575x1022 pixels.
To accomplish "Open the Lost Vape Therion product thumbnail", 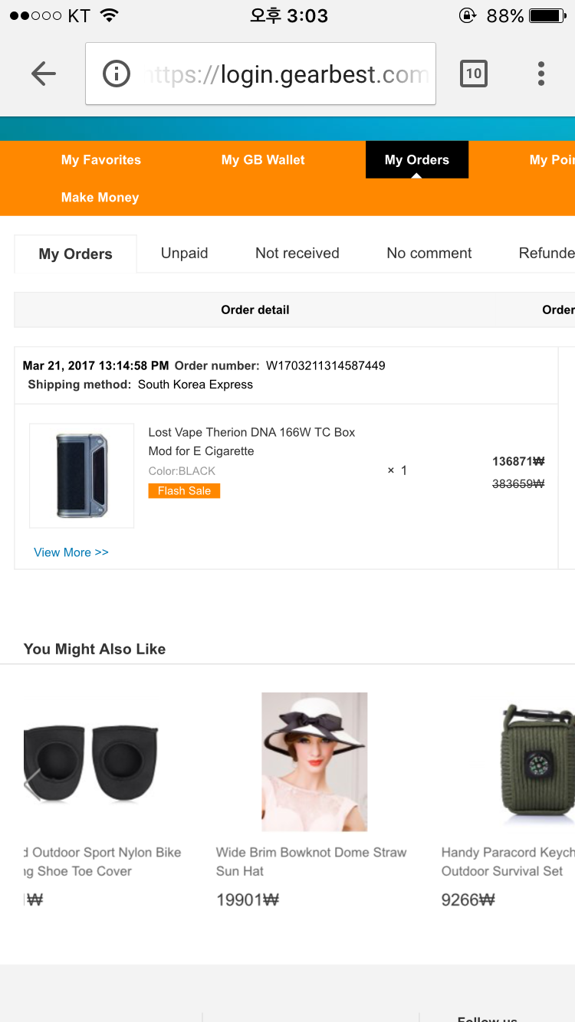I will pyautogui.click(x=82, y=476).
